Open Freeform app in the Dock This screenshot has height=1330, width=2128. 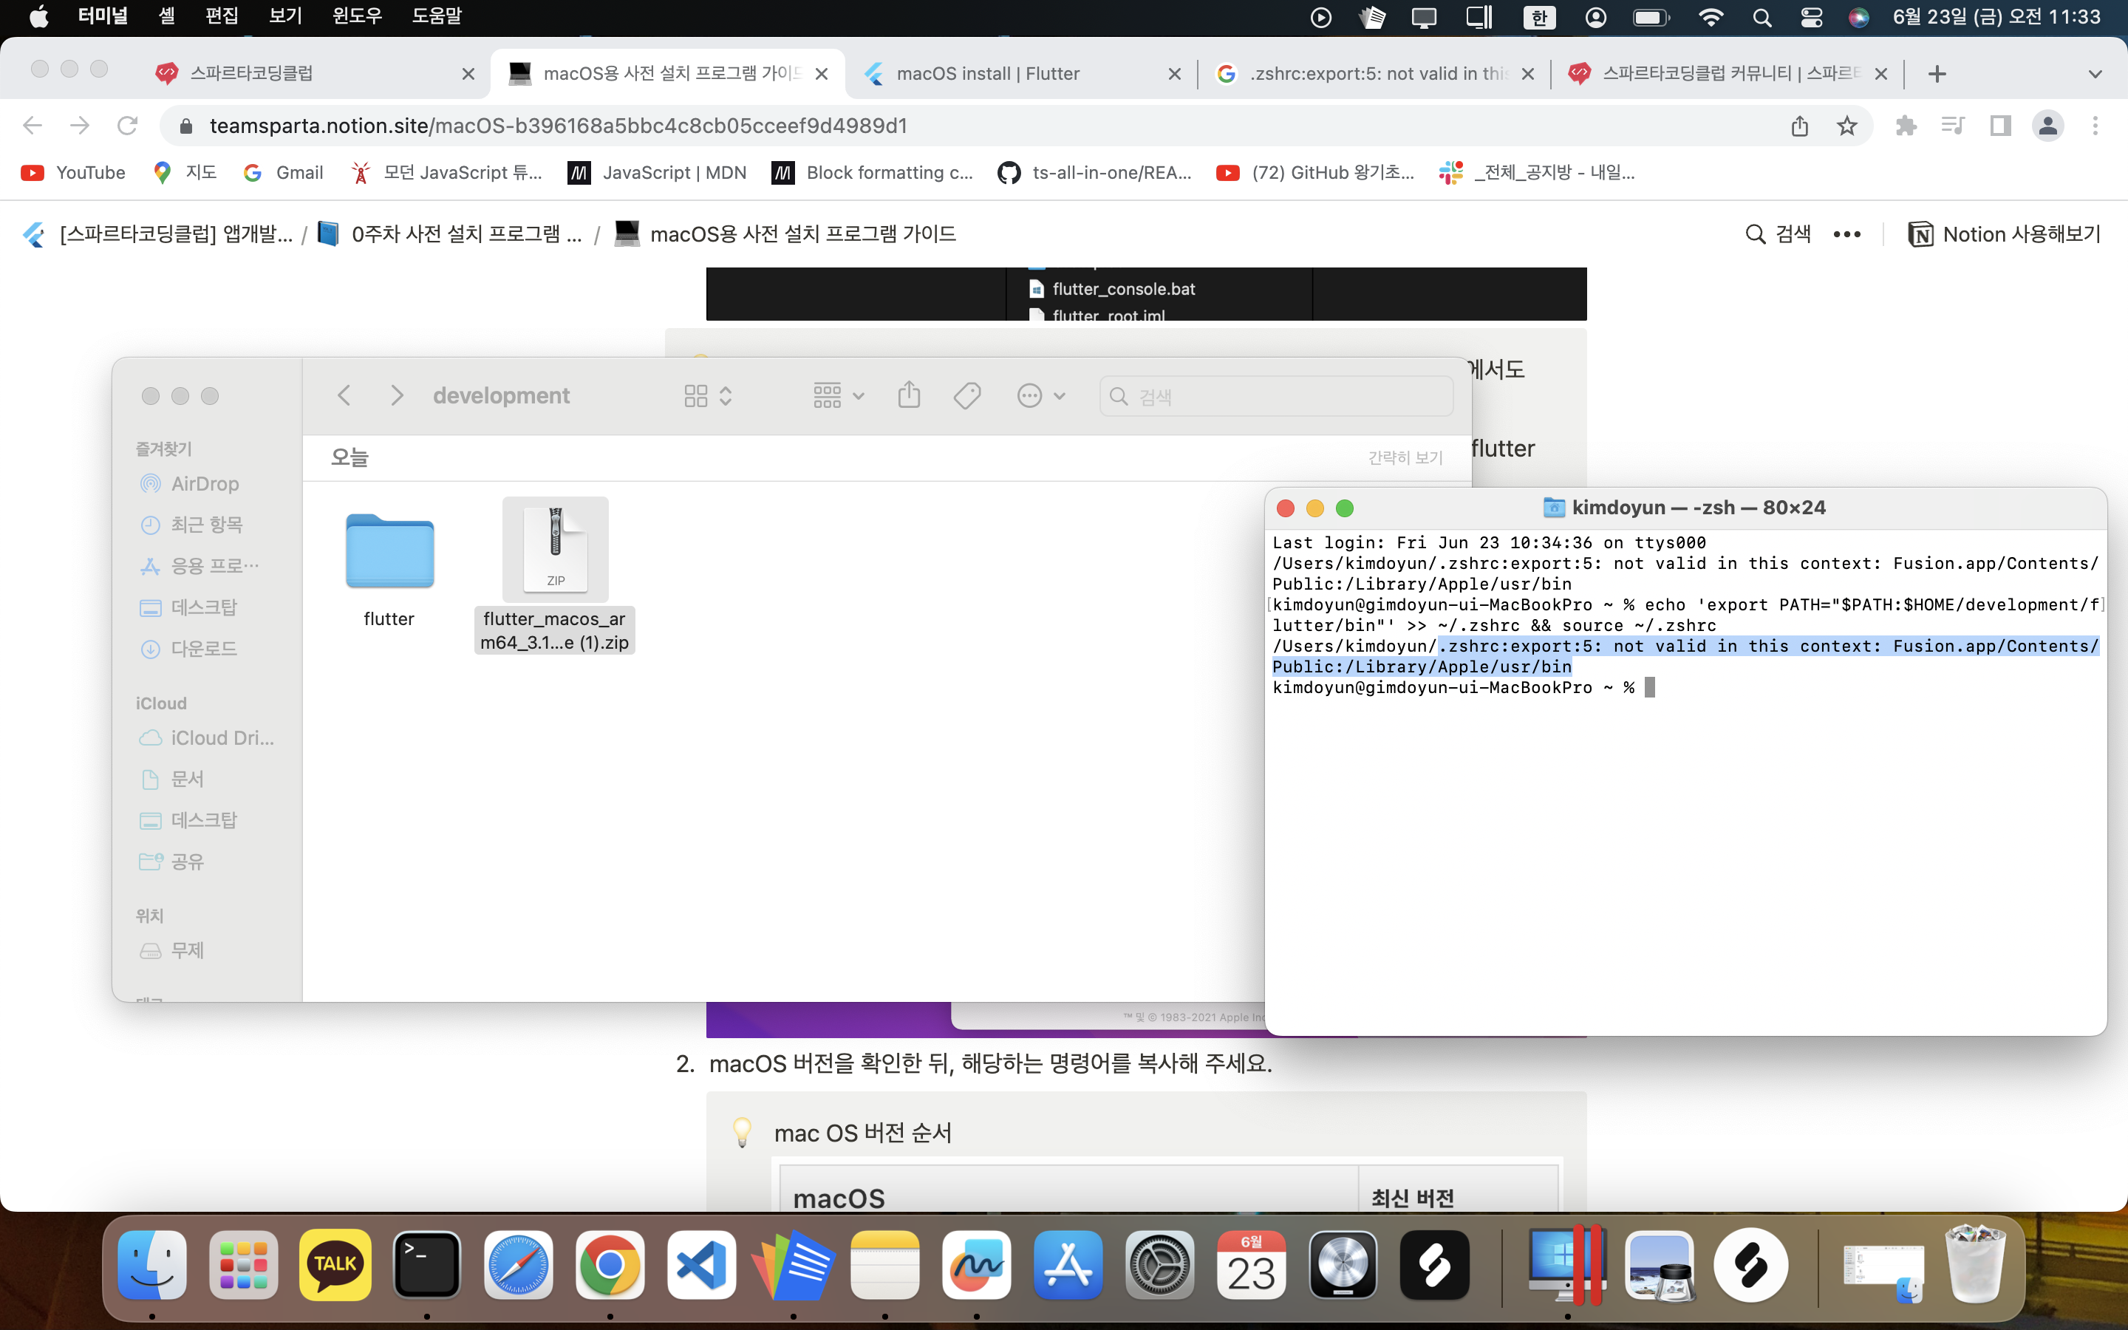pyautogui.click(x=976, y=1265)
